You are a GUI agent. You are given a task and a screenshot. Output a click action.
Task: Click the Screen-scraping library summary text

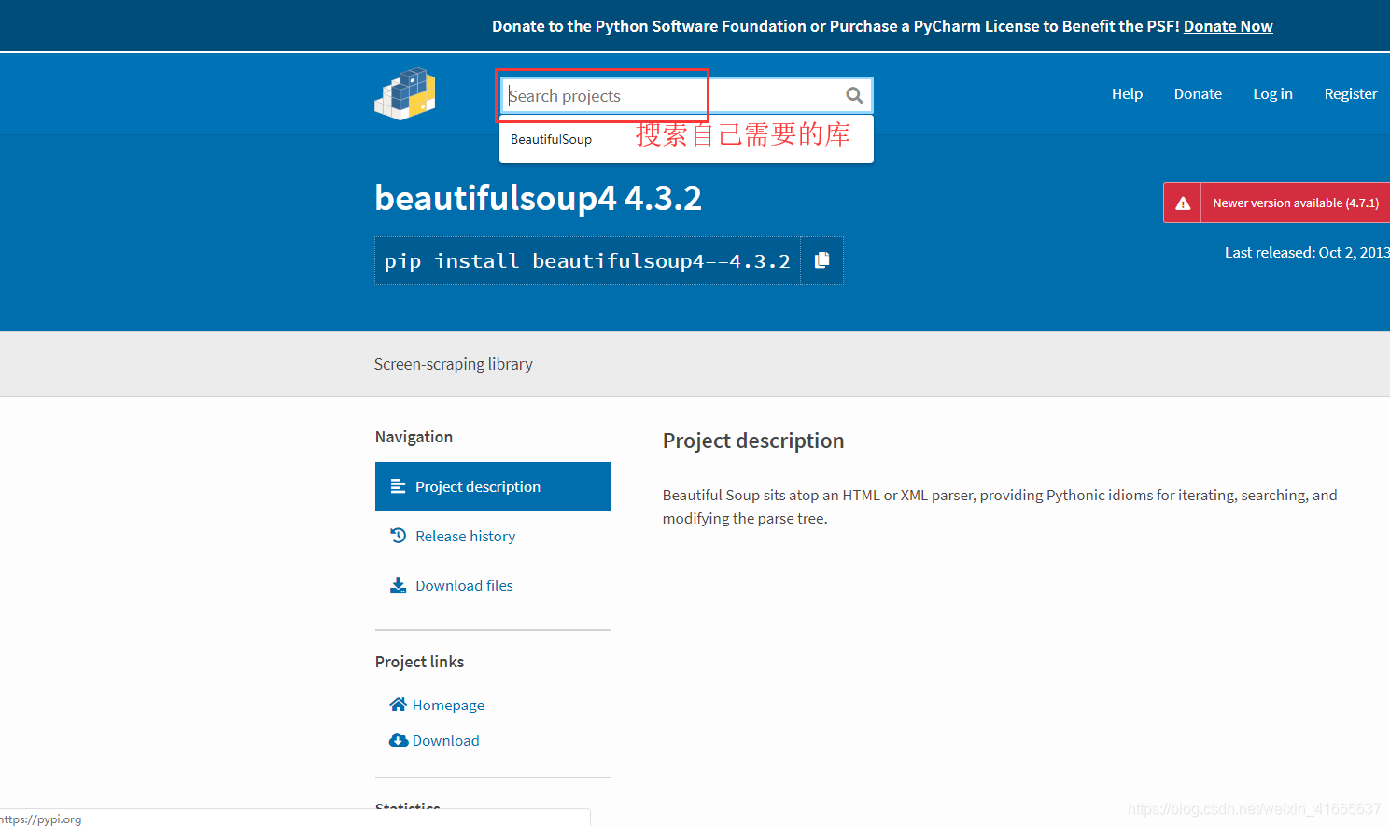(x=453, y=364)
